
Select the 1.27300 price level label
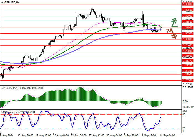188,71
